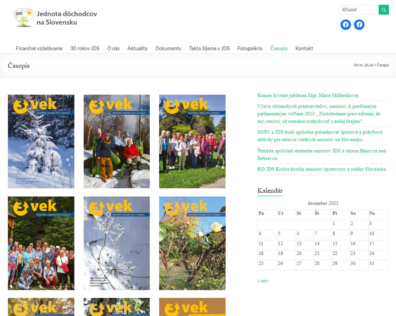396x316 pixels.
Task: Click the green magnifier search button
Action: [x=383, y=10]
